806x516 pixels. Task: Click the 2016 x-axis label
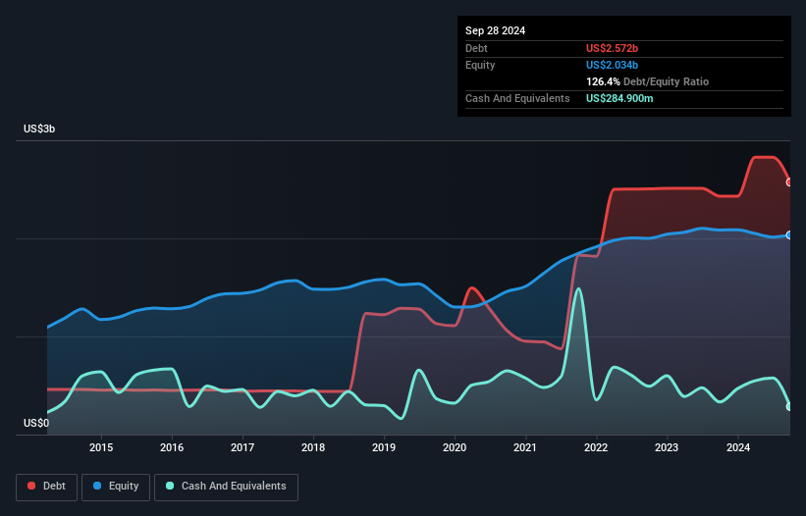point(172,447)
